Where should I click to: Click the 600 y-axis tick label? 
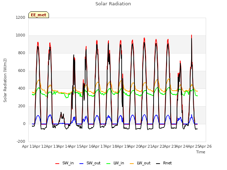(22, 71)
